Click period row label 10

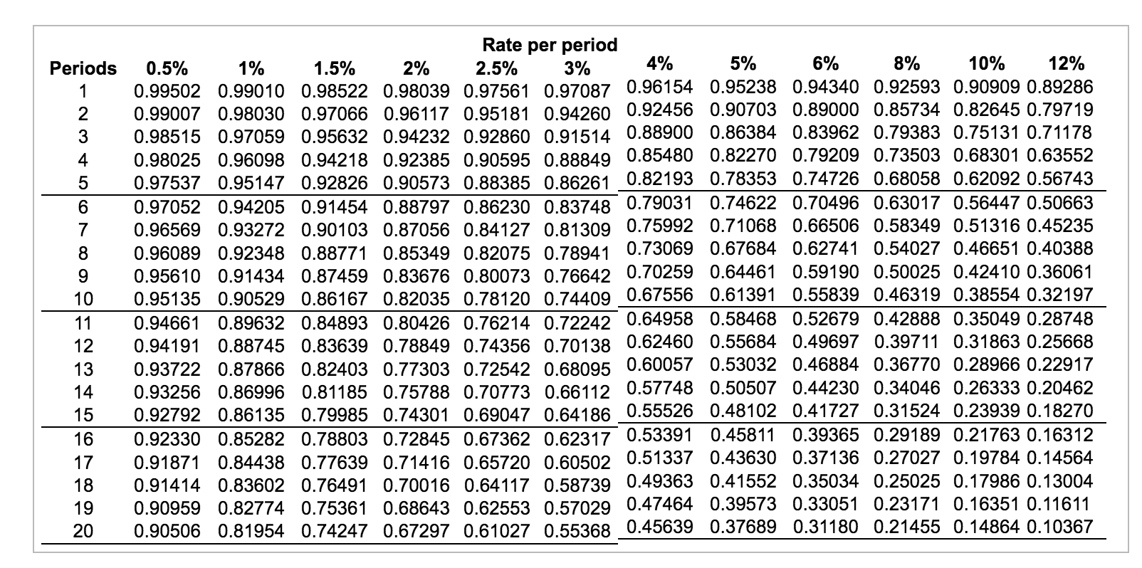click(83, 299)
